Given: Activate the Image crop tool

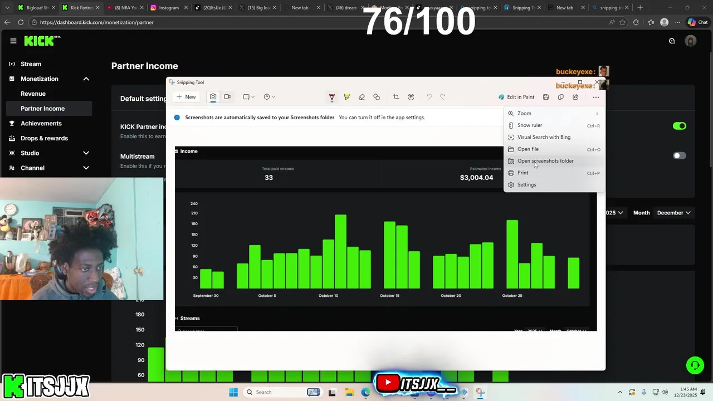Looking at the screenshot, I should pyautogui.click(x=396, y=97).
